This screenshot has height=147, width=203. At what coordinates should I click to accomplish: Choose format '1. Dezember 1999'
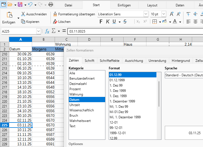click(122, 101)
